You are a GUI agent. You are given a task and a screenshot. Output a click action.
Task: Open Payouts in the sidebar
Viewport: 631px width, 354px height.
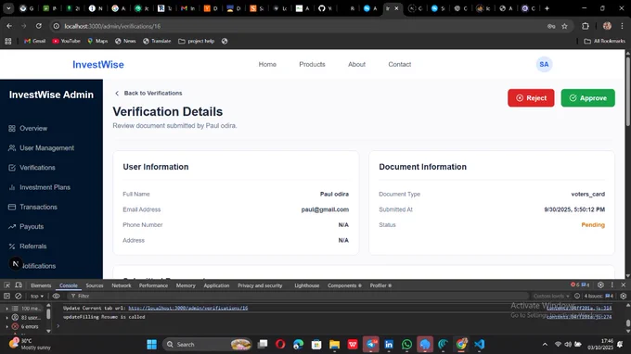(26, 227)
